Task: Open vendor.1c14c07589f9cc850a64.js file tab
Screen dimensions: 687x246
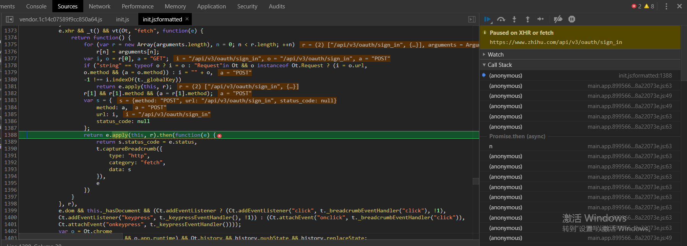Action: 61,19
